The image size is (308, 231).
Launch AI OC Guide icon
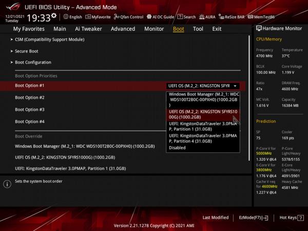click(149, 17)
